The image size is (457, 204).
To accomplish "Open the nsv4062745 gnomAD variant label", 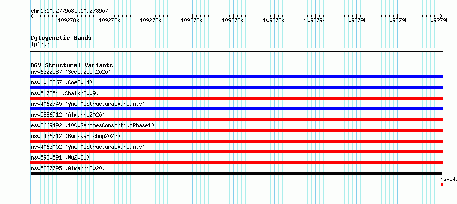I will (x=88, y=104).
